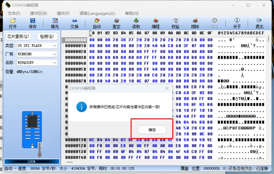Image resolution: width=274 pixels, height=174 pixels.
Task: Close the CH341A编程器 message dialog
Action: [x=167, y=88]
